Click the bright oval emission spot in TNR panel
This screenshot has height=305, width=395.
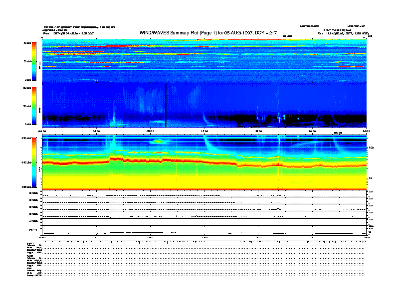coord(158,142)
